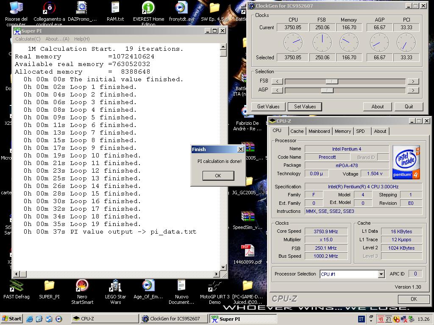Click the OK button in CPU-Z
This screenshot has width=434, height=325.
click(x=414, y=299)
